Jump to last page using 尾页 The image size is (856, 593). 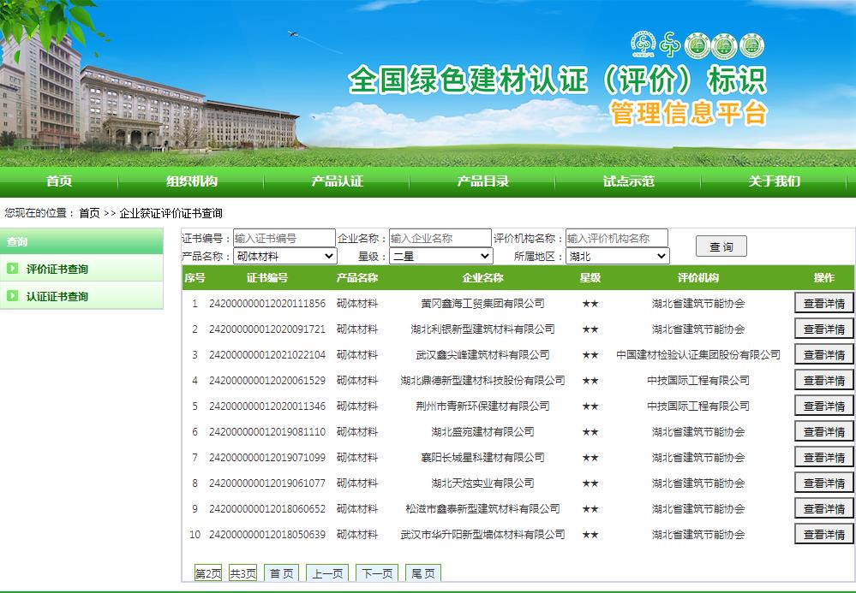[x=422, y=573]
